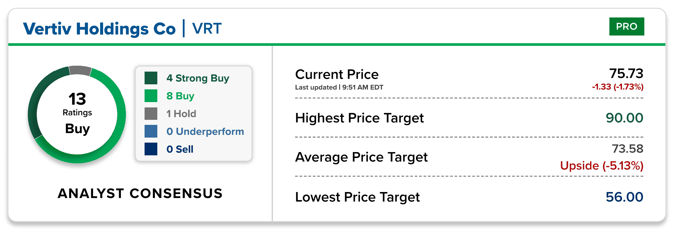Click the average price target 73.58

tap(627, 149)
